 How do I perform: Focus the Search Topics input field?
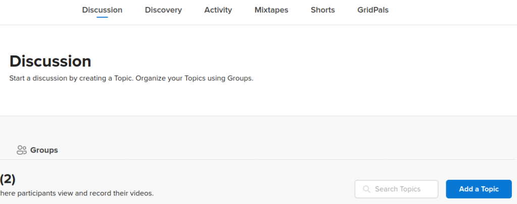(396, 189)
